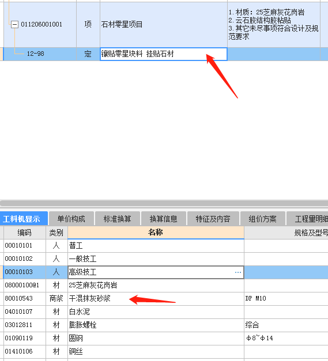
Task: Select the 组价方案 tab
Action: click(262, 218)
